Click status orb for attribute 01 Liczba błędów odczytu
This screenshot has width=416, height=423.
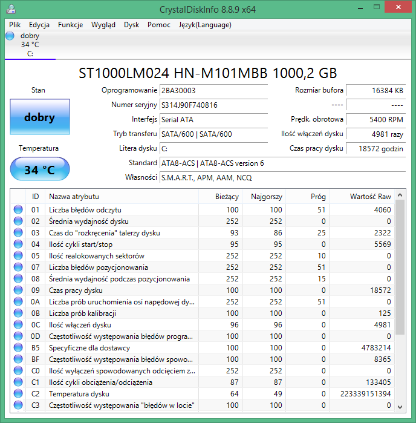18,209
